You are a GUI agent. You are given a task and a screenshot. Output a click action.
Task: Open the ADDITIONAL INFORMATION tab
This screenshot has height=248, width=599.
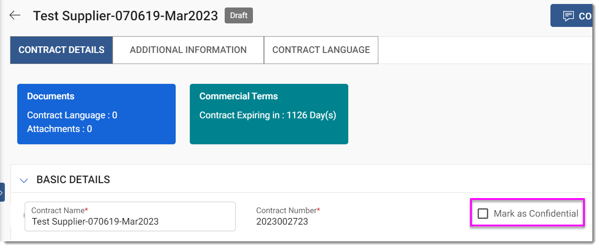[x=188, y=50]
